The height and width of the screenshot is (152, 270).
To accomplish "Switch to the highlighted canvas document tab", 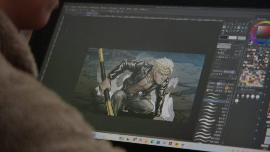I will coord(93,13).
